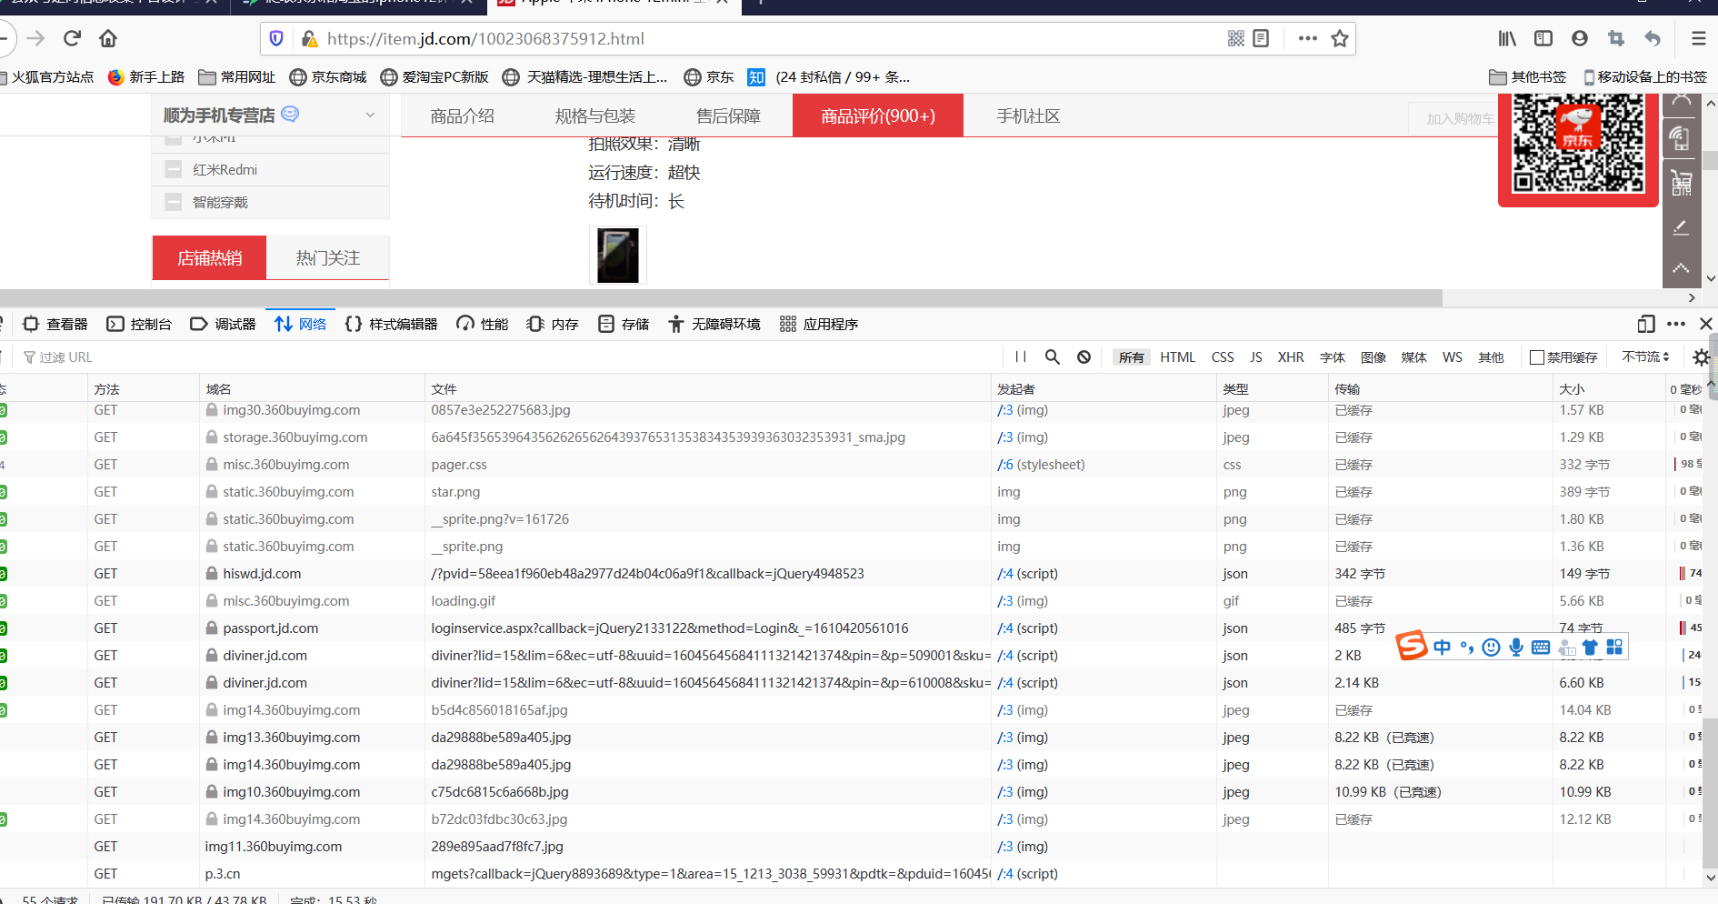Expand the 红米Redmi category
Image resolution: width=1718 pixels, height=904 pixels.
174,169
